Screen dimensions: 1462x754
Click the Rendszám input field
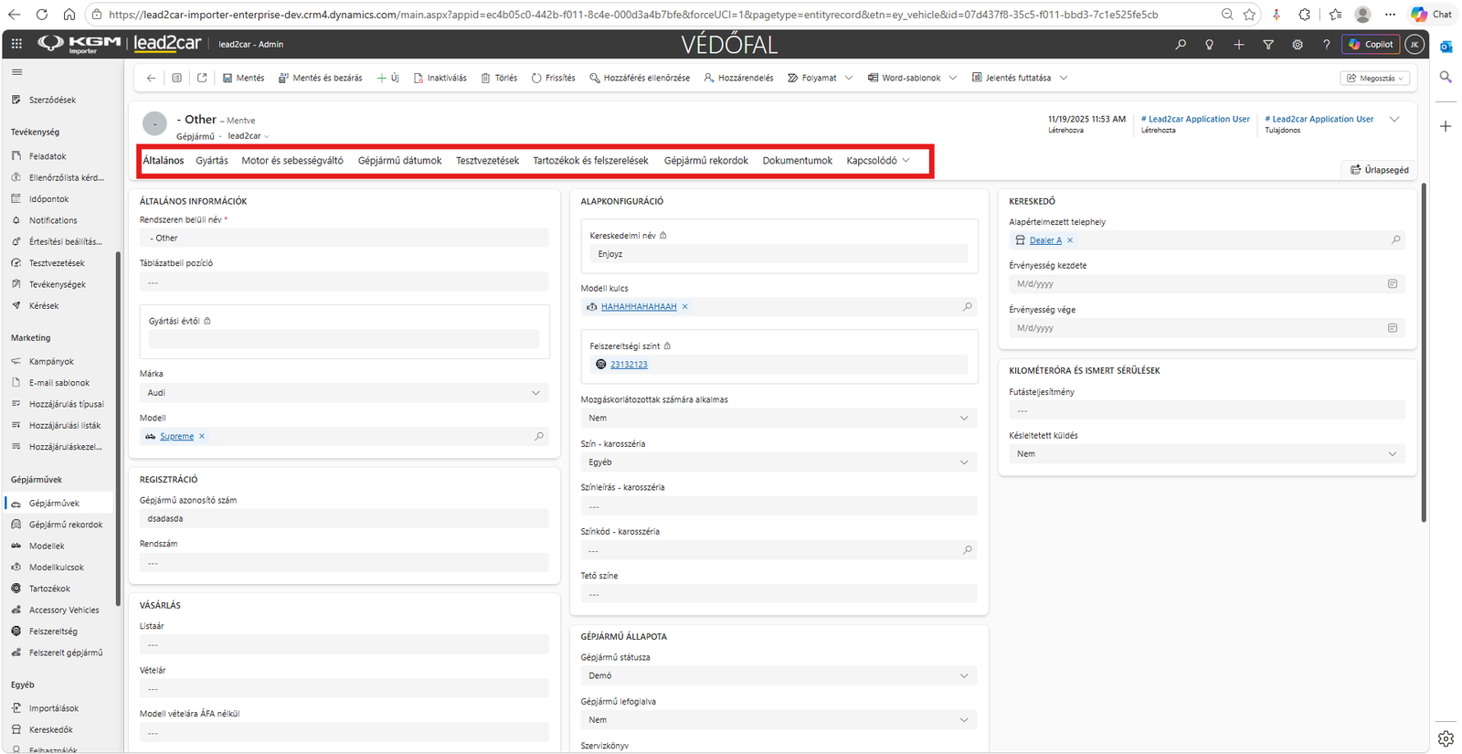pyautogui.click(x=344, y=563)
